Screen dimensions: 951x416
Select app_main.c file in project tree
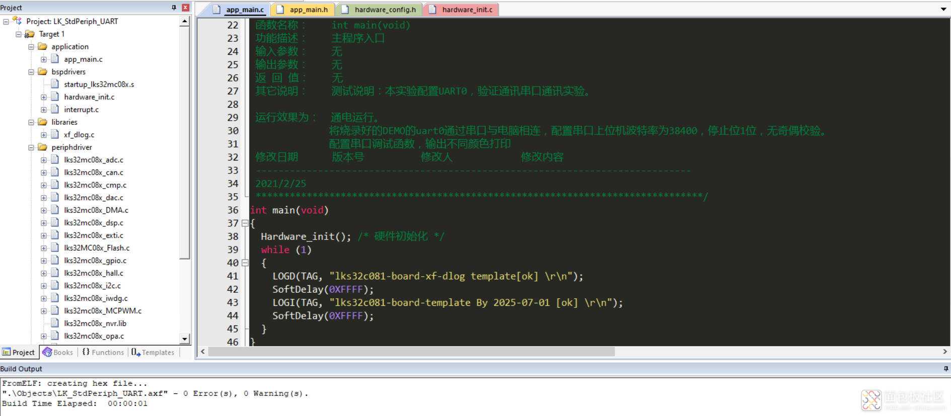pyautogui.click(x=83, y=59)
